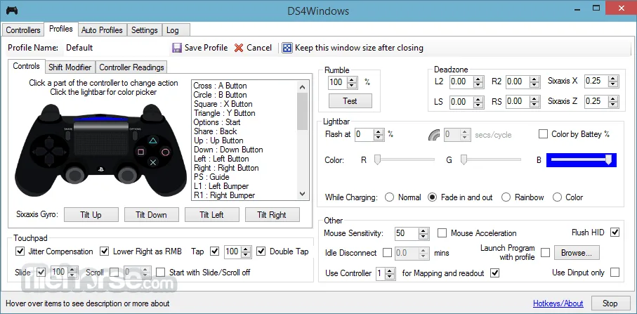Toggle the Flush HID checkbox

615,233
